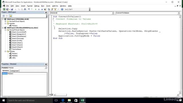Click the View Microsoft Excel toolbar icon

point(4,9)
